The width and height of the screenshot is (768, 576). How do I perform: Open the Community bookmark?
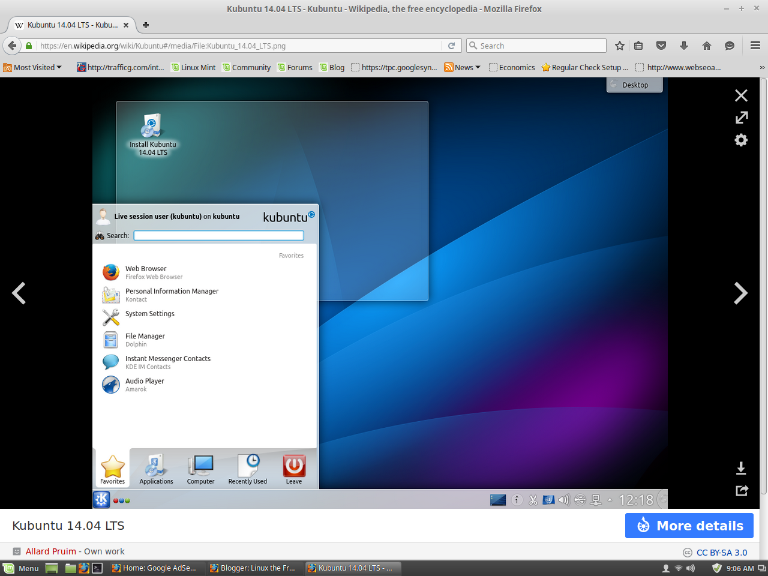[x=247, y=67]
